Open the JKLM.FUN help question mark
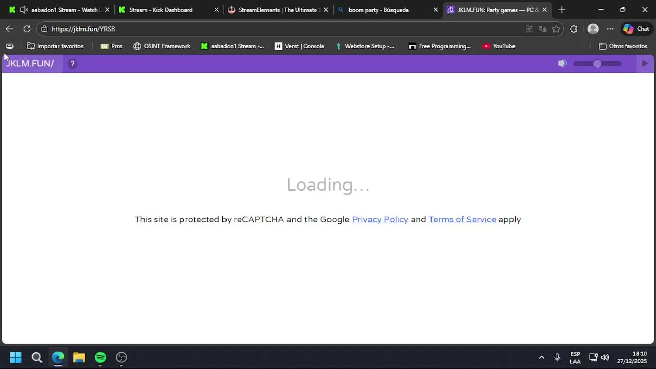 (72, 64)
